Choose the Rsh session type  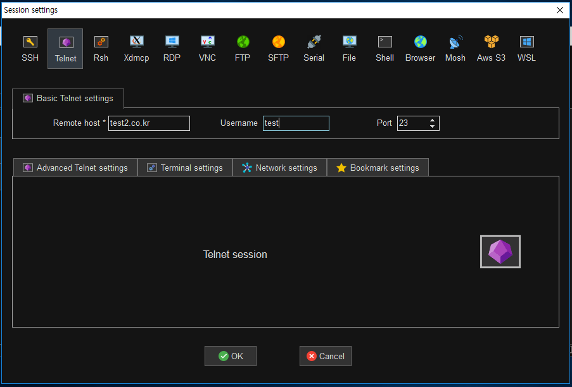click(101, 49)
